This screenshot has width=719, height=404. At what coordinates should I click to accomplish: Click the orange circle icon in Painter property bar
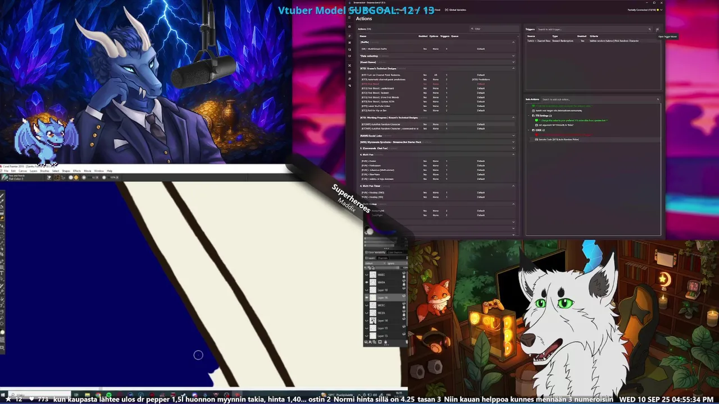76,177
